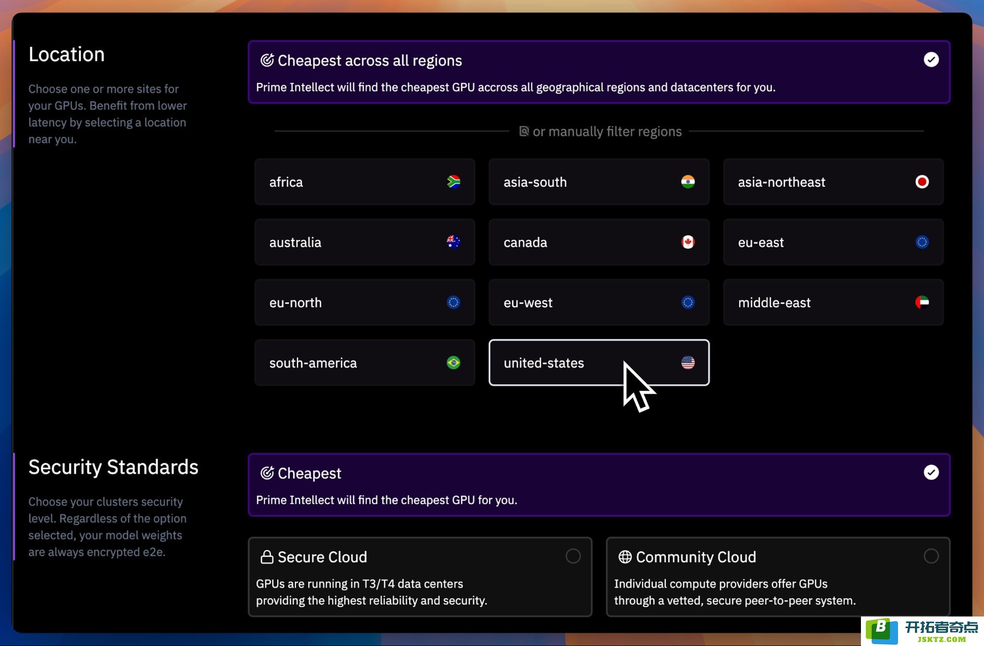
Task: Select the eu-east region
Action: pyautogui.click(x=833, y=242)
